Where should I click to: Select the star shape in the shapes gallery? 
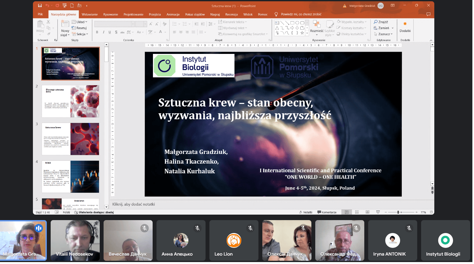coord(302,33)
